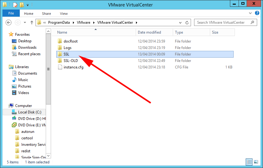Screen dimensions: 263x168
Task: Open the Pictures library
Action: [x=25, y=86]
